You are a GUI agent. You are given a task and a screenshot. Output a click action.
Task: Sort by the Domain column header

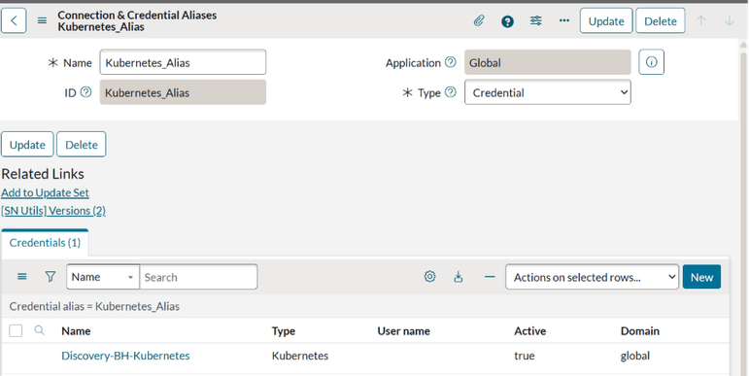639,330
